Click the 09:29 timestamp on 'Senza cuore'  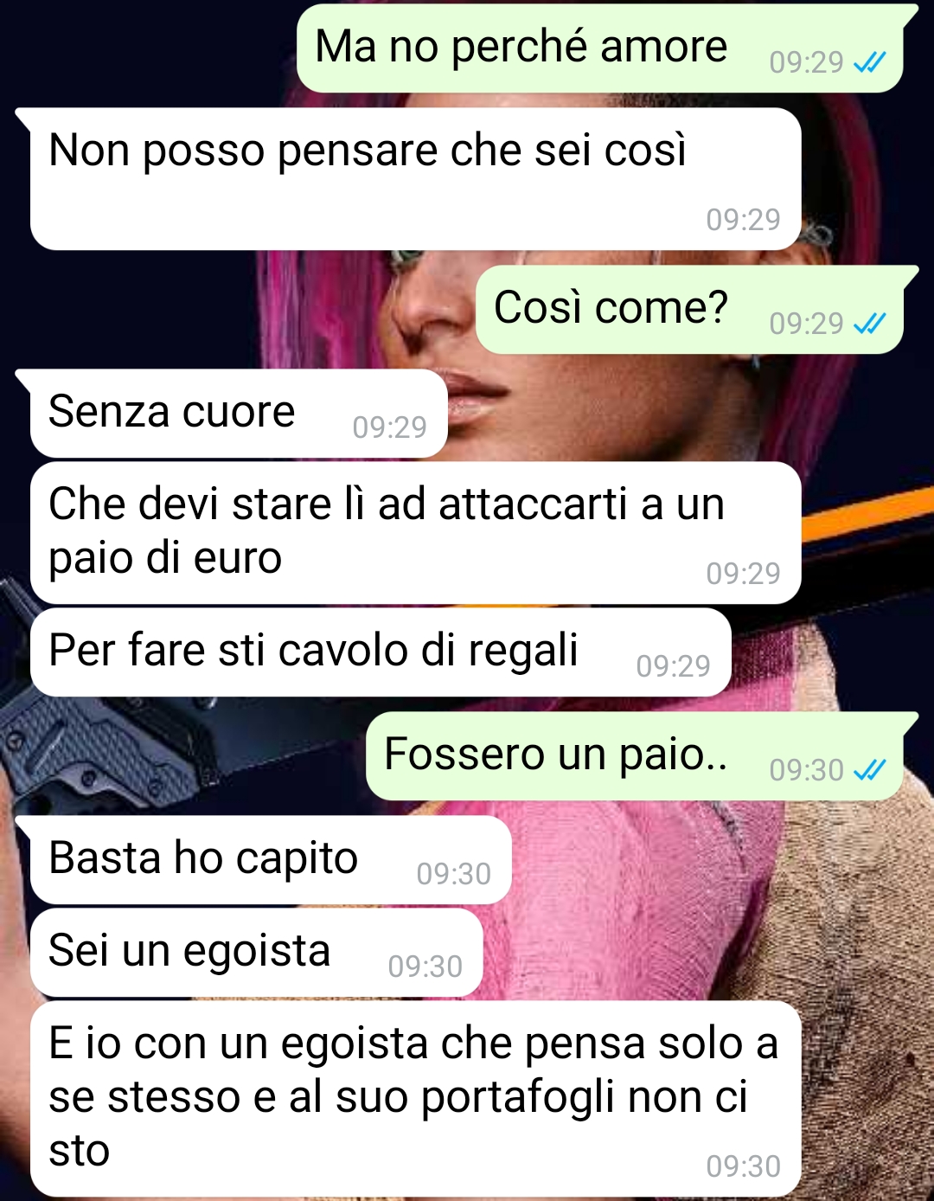[389, 427]
